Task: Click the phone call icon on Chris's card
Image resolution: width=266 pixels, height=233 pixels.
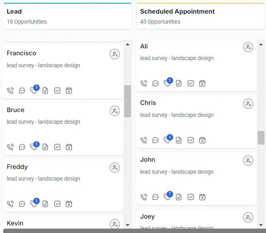Action: (144, 140)
